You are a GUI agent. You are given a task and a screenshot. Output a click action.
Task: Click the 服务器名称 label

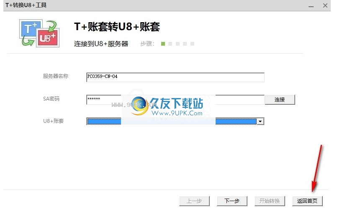(x=55, y=76)
